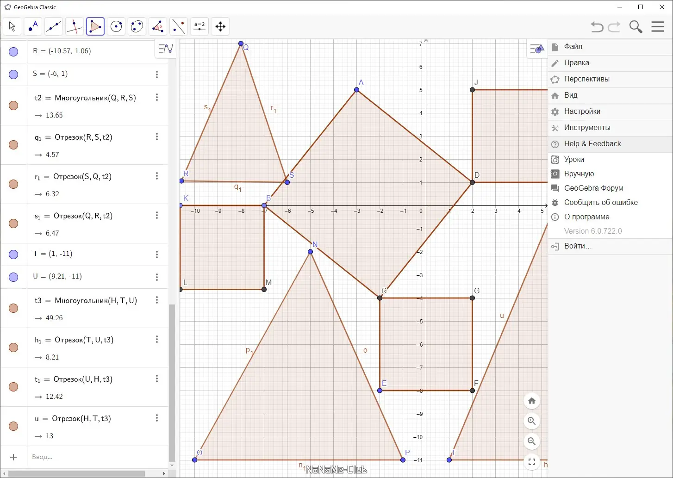Viewport: 673px width, 478px height.
Task: Redo the undone action
Action: tap(614, 27)
